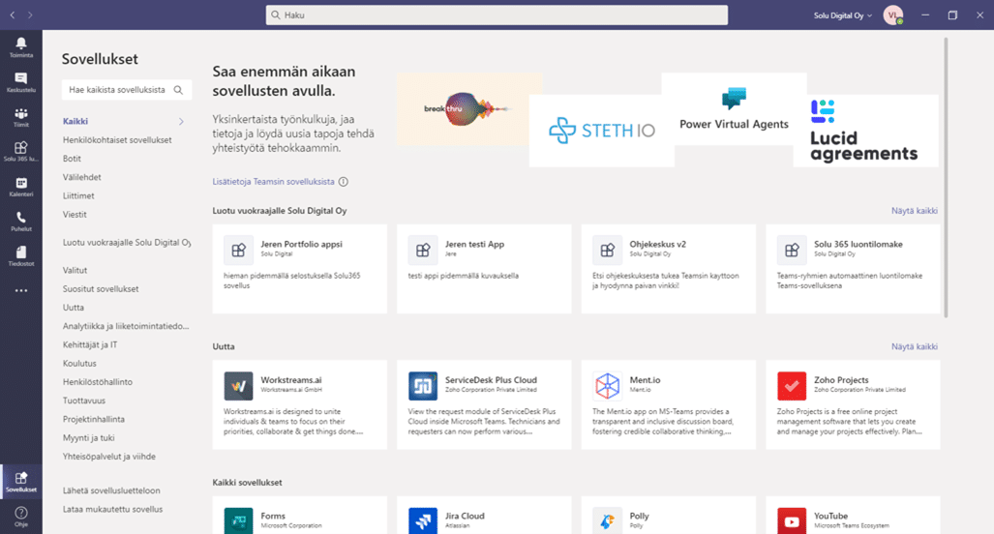
Task: Click Näytä kaikki for Uutta section
Action: pos(914,346)
